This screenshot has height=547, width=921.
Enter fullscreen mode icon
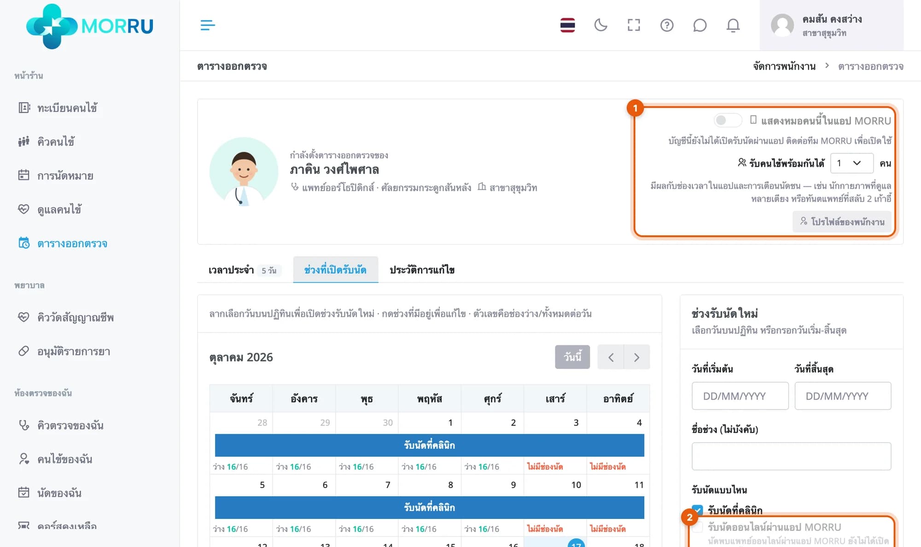point(634,25)
